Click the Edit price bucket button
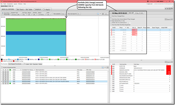This screenshot has height=105, width=175. 31,64
